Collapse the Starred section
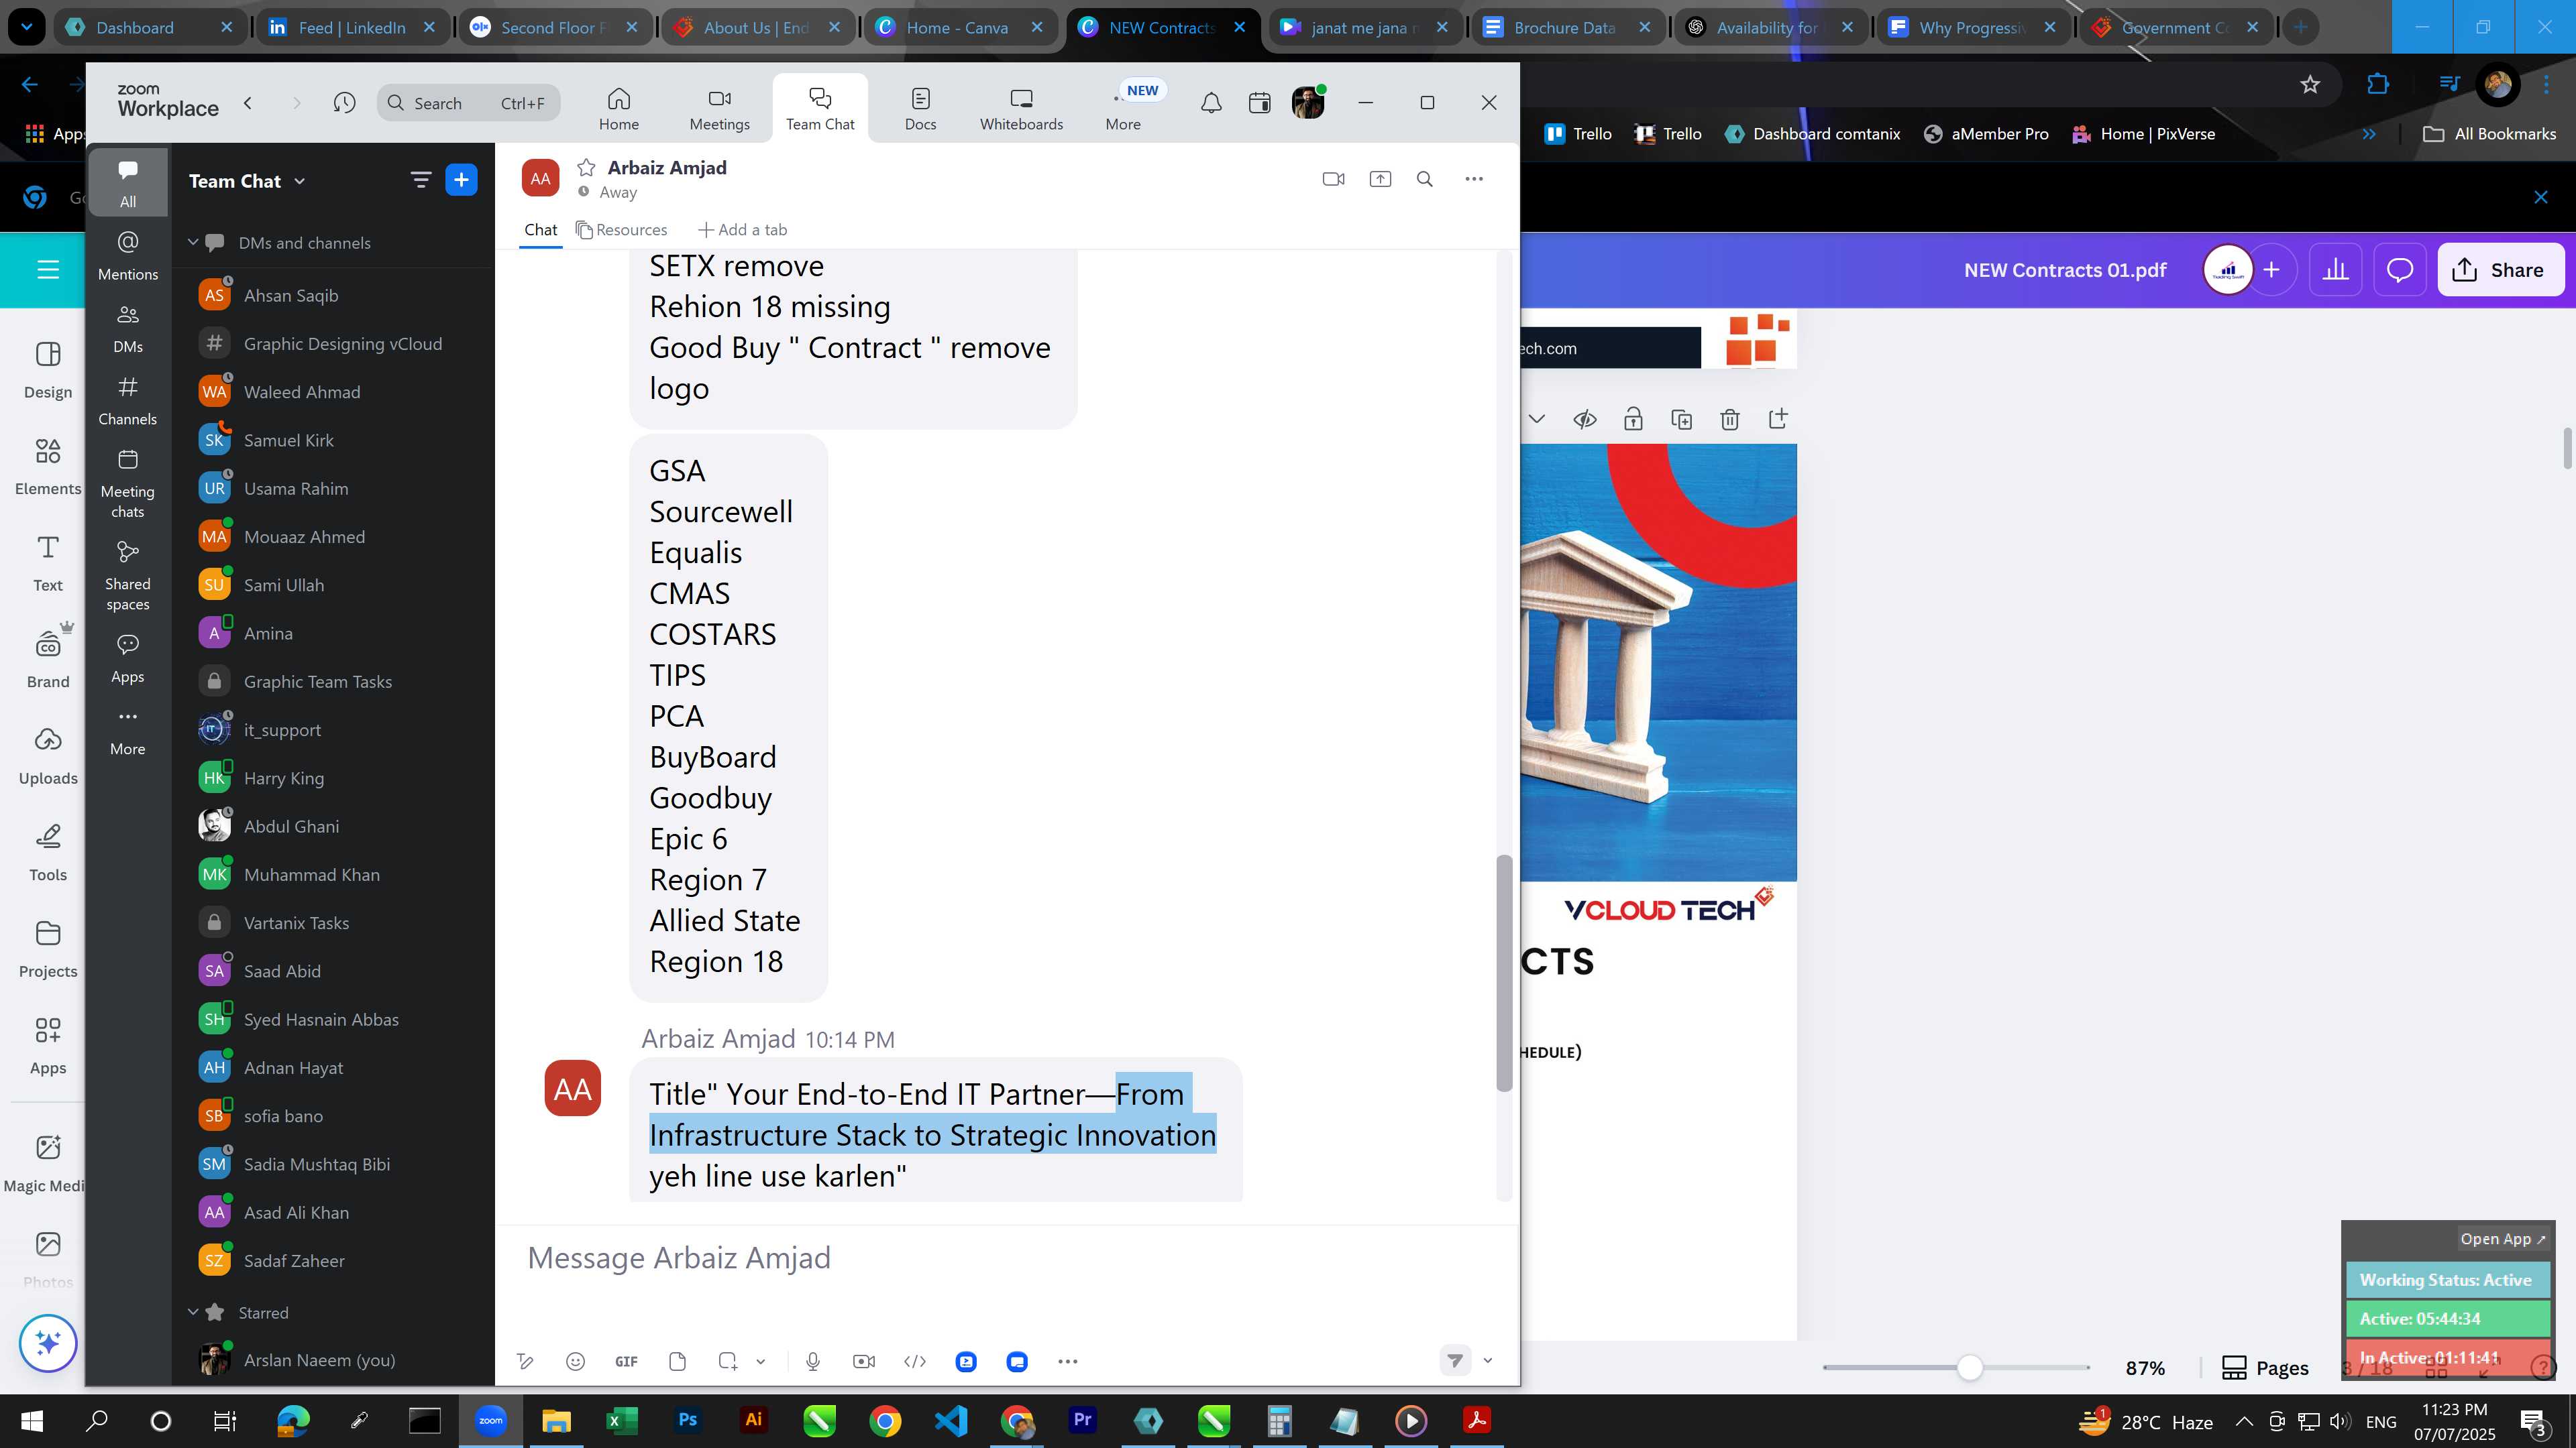The height and width of the screenshot is (1448, 2576). [193, 1312]
